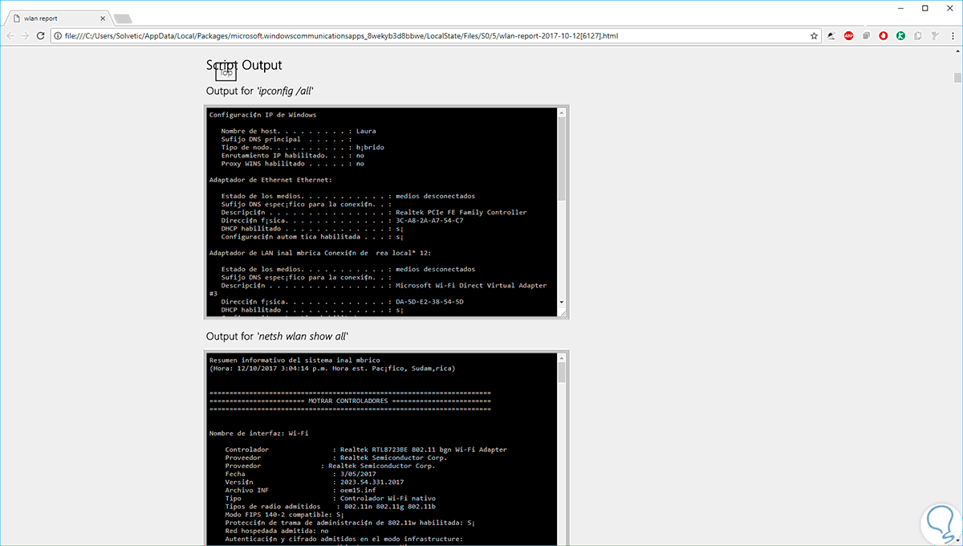
Task: Click the page's vertical scrollbar thumb
Action: coord(957,78)
